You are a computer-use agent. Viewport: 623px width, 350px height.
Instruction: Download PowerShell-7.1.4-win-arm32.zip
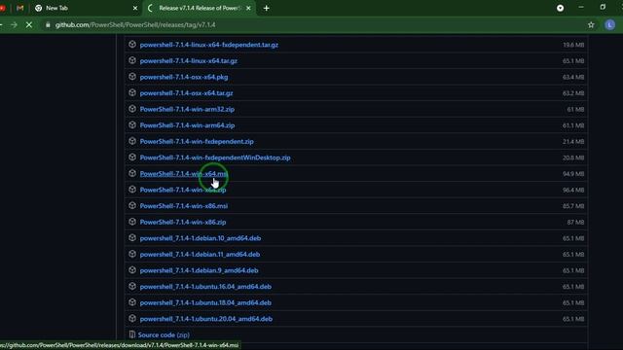(x=187, y=109)
